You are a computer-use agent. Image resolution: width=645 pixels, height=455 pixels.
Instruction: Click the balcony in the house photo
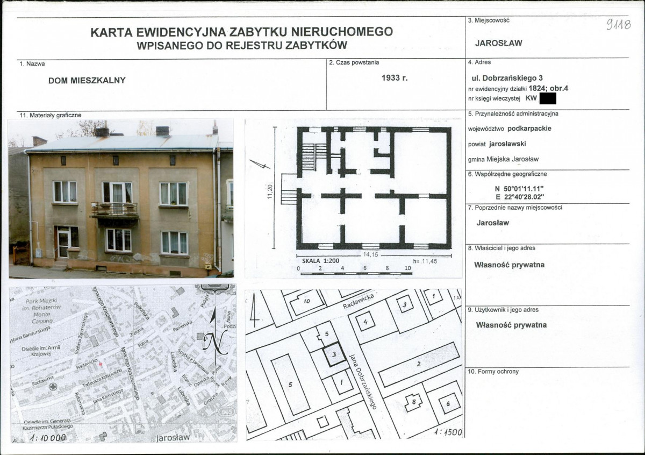coord(114,210)
